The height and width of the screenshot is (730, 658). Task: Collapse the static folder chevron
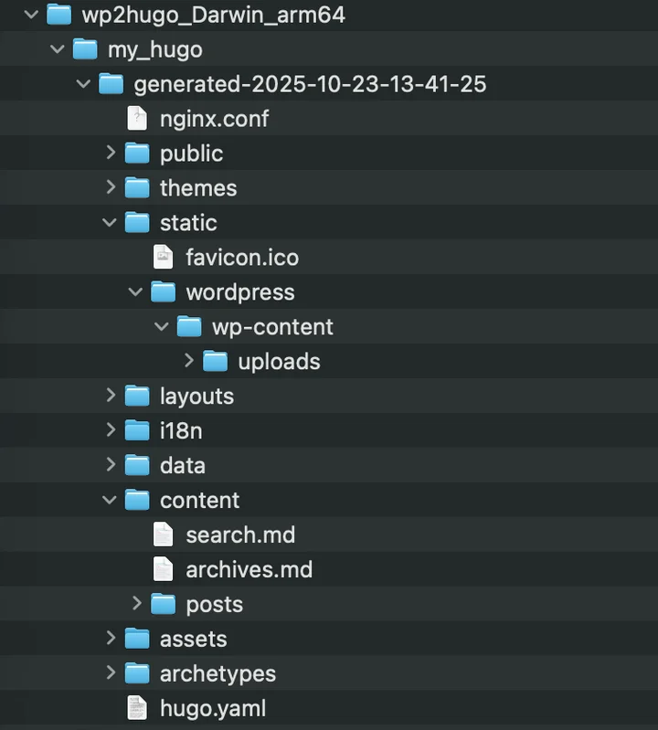(x=111, y=222)
